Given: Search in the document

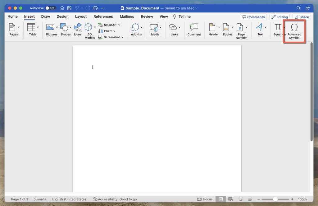Looking at the screenshot, I should (x=298, y=8).
